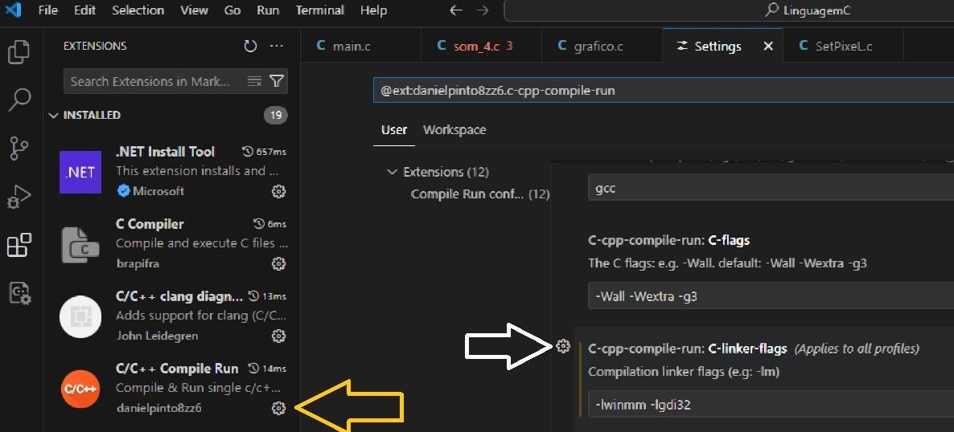Click the C-linker-flags setting title
The width and height of the screenshot is (954, 432).
(688, 348)
